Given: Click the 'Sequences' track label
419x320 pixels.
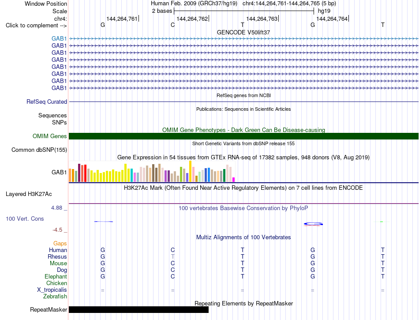Looking at the screenshot, I should [x=52, y=115].
